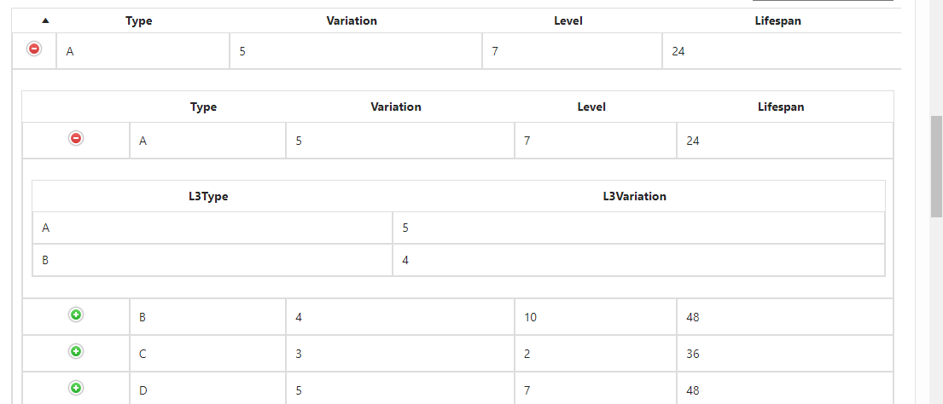Collapse nested row A with red minus icon
The image size is (943, 404).
pos(76,139)
